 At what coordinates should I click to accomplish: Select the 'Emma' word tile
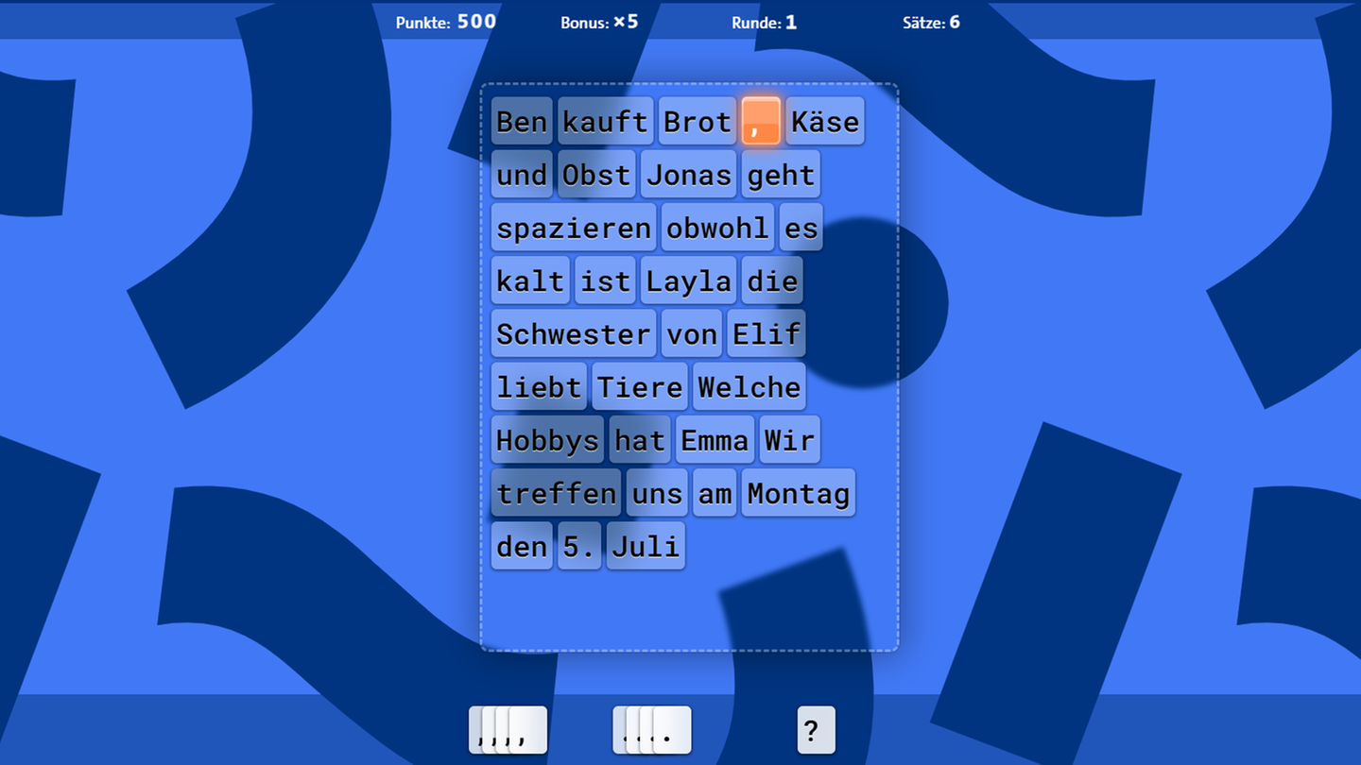[715, 439]
